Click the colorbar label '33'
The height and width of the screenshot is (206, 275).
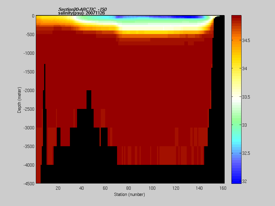pos(244,125)
